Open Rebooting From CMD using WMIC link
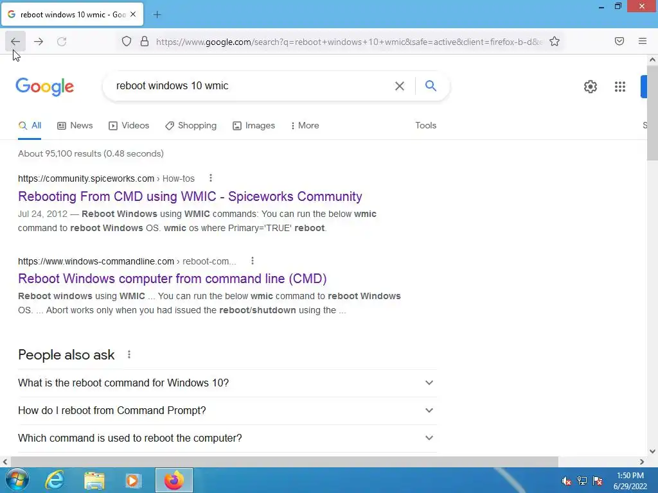Image resolution: width=658 pixels, height=493 pixels. [190, 196]
